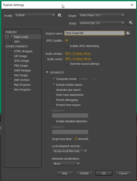The image size is (137, 181).
Task: Open Audio stream MP3 settings link
Action: pos(78,53)
